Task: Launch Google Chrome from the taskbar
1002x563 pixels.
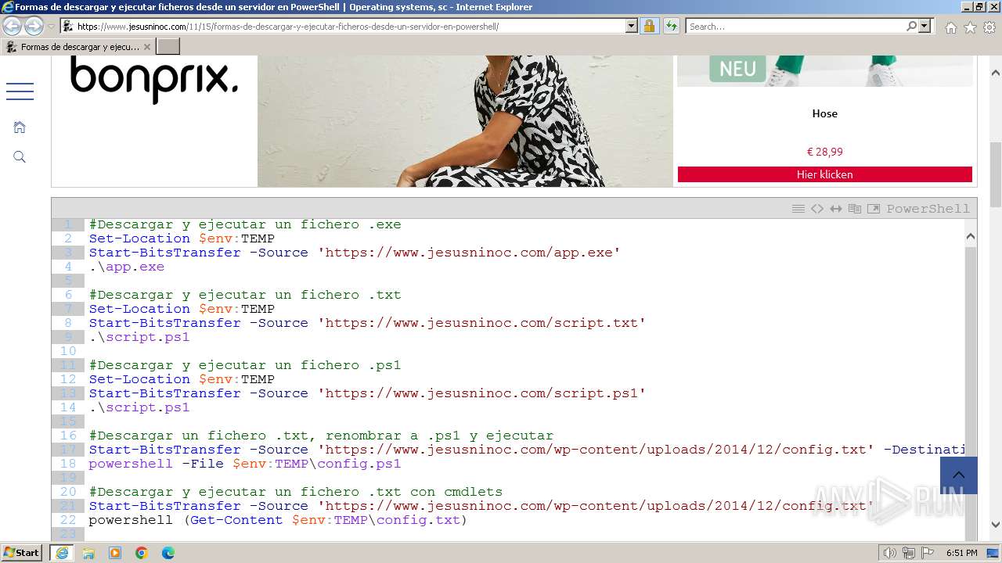Action: 142,553
